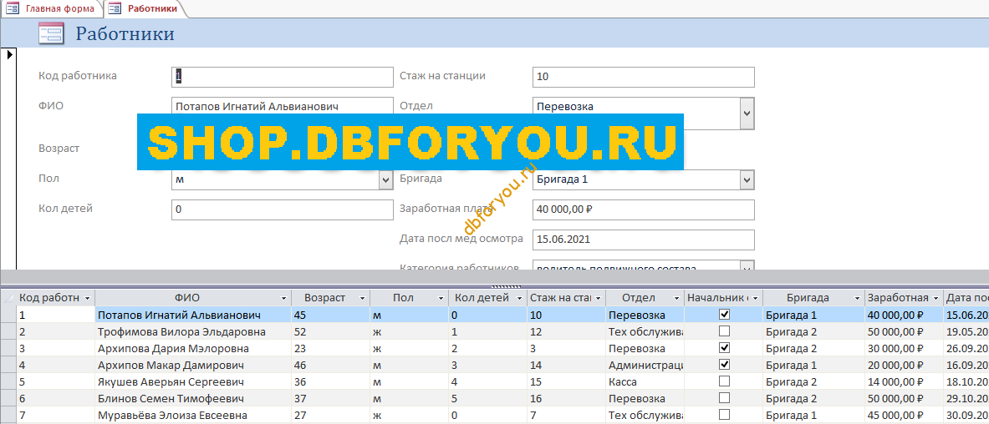Edit the Заработная плата field 40 000,00
The width and height of the screenshot is (989, 424).
[x=644, y=209]
